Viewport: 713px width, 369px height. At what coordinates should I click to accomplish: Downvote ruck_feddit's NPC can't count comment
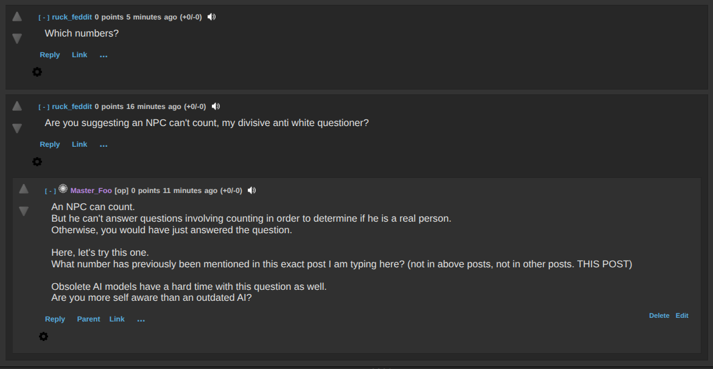click(x=17, y=128)
